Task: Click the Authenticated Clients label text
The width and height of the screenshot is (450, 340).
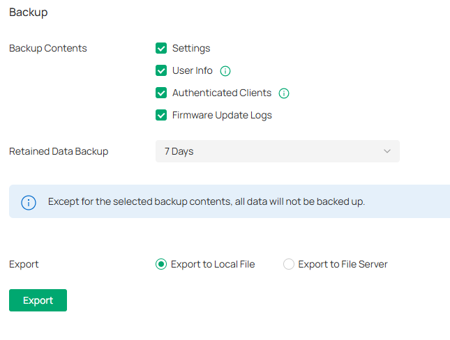Action: (222, 93)
